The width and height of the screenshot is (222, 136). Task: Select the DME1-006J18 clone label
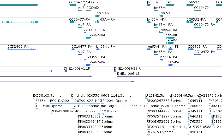(x=128, y=74)
